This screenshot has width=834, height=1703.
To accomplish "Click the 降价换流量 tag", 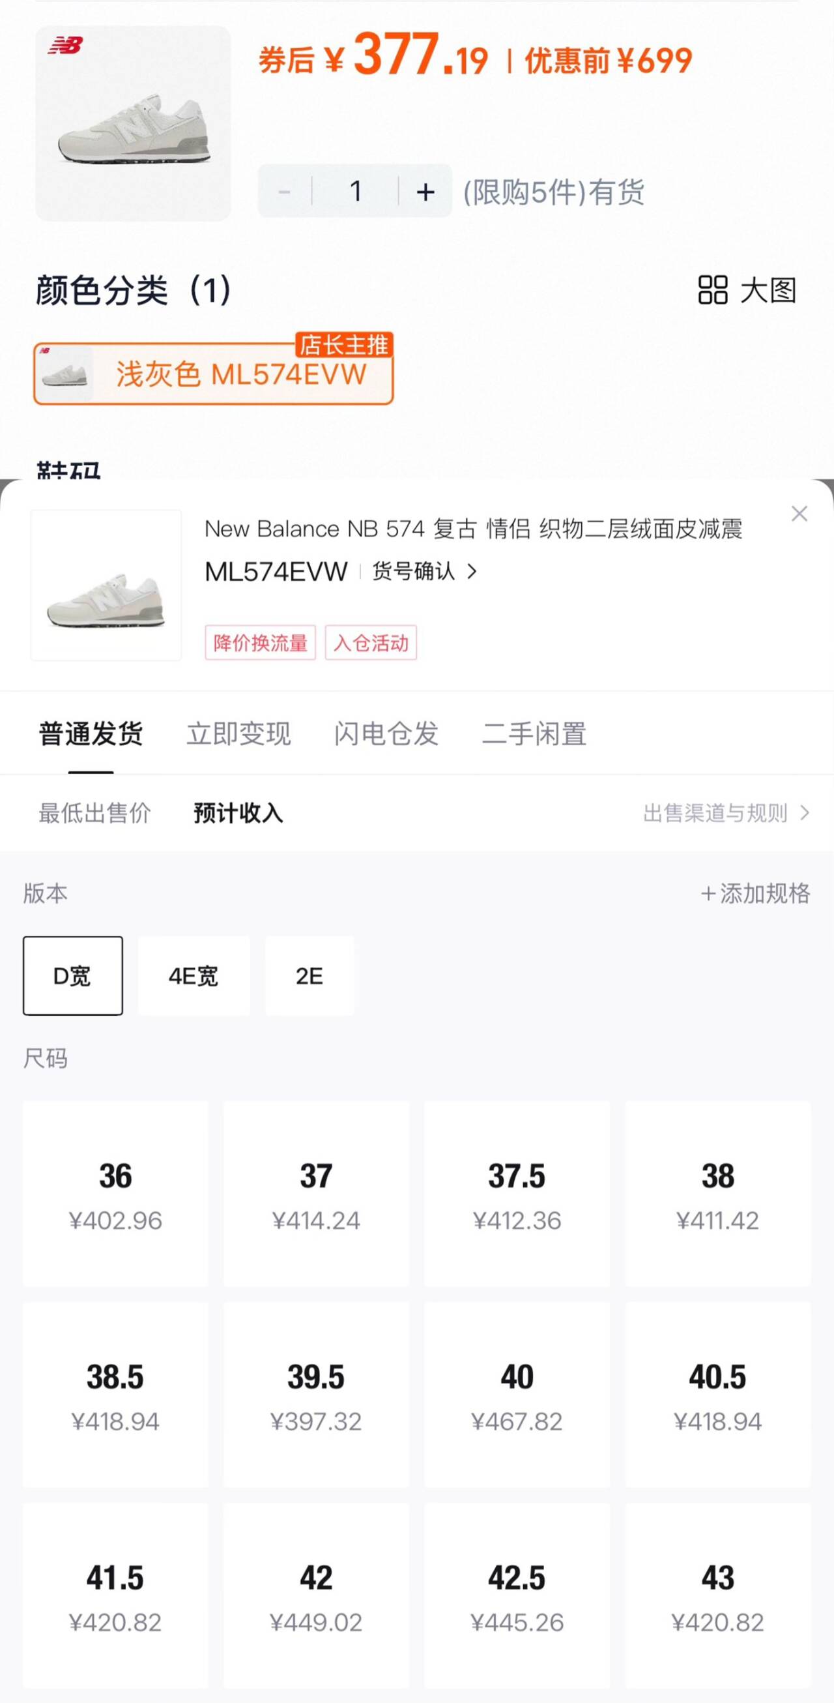I will 261,643.
